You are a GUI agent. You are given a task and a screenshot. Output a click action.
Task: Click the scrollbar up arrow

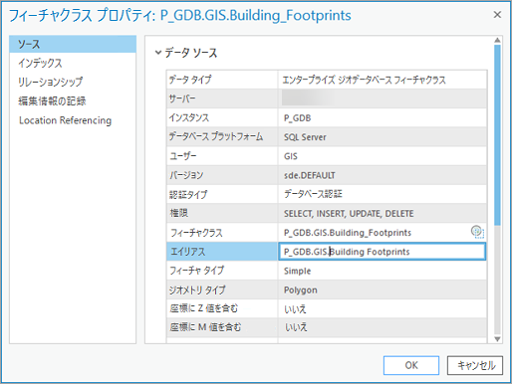[497, 40]
